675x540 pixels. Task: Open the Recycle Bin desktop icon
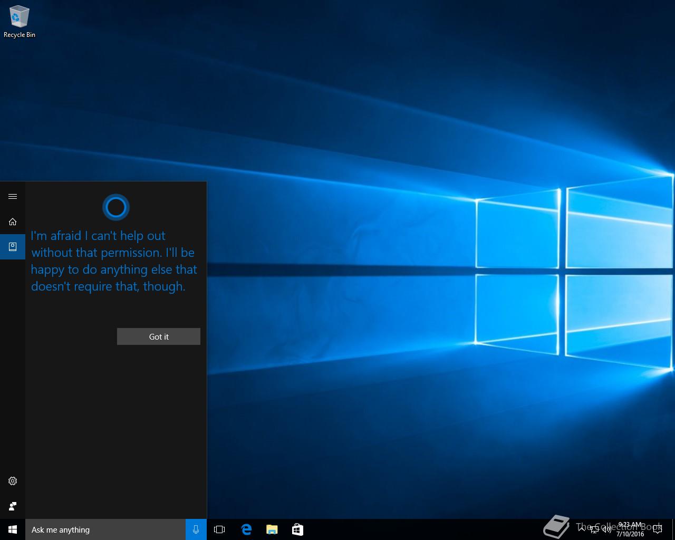(19, 22)
